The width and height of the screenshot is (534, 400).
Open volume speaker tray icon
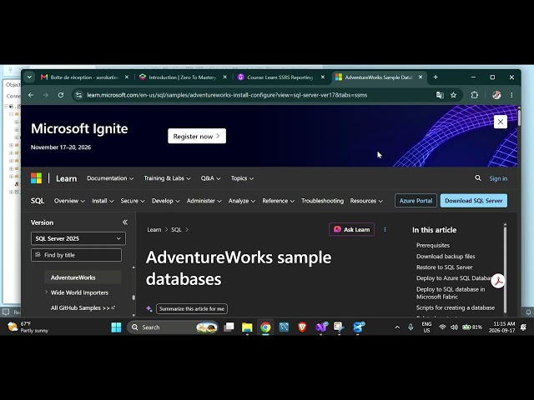tap(454, 327)
